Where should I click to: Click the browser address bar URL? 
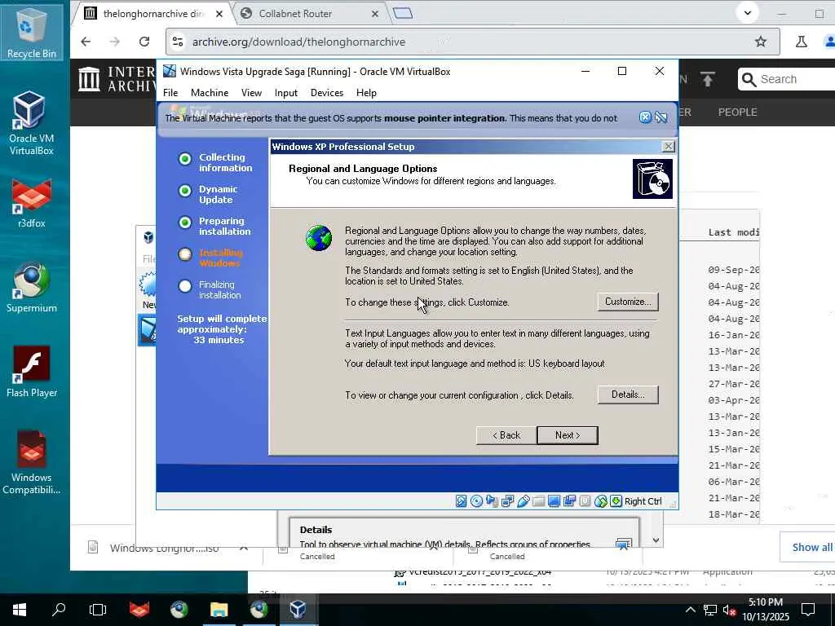point(298,42)
